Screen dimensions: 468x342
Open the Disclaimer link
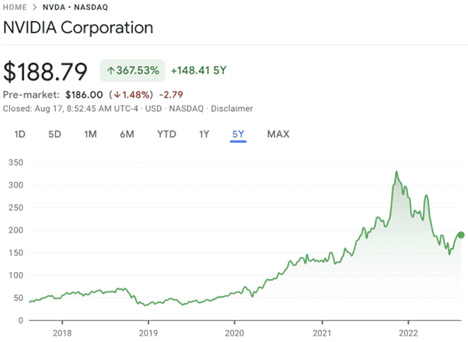(x=232, y=109)
